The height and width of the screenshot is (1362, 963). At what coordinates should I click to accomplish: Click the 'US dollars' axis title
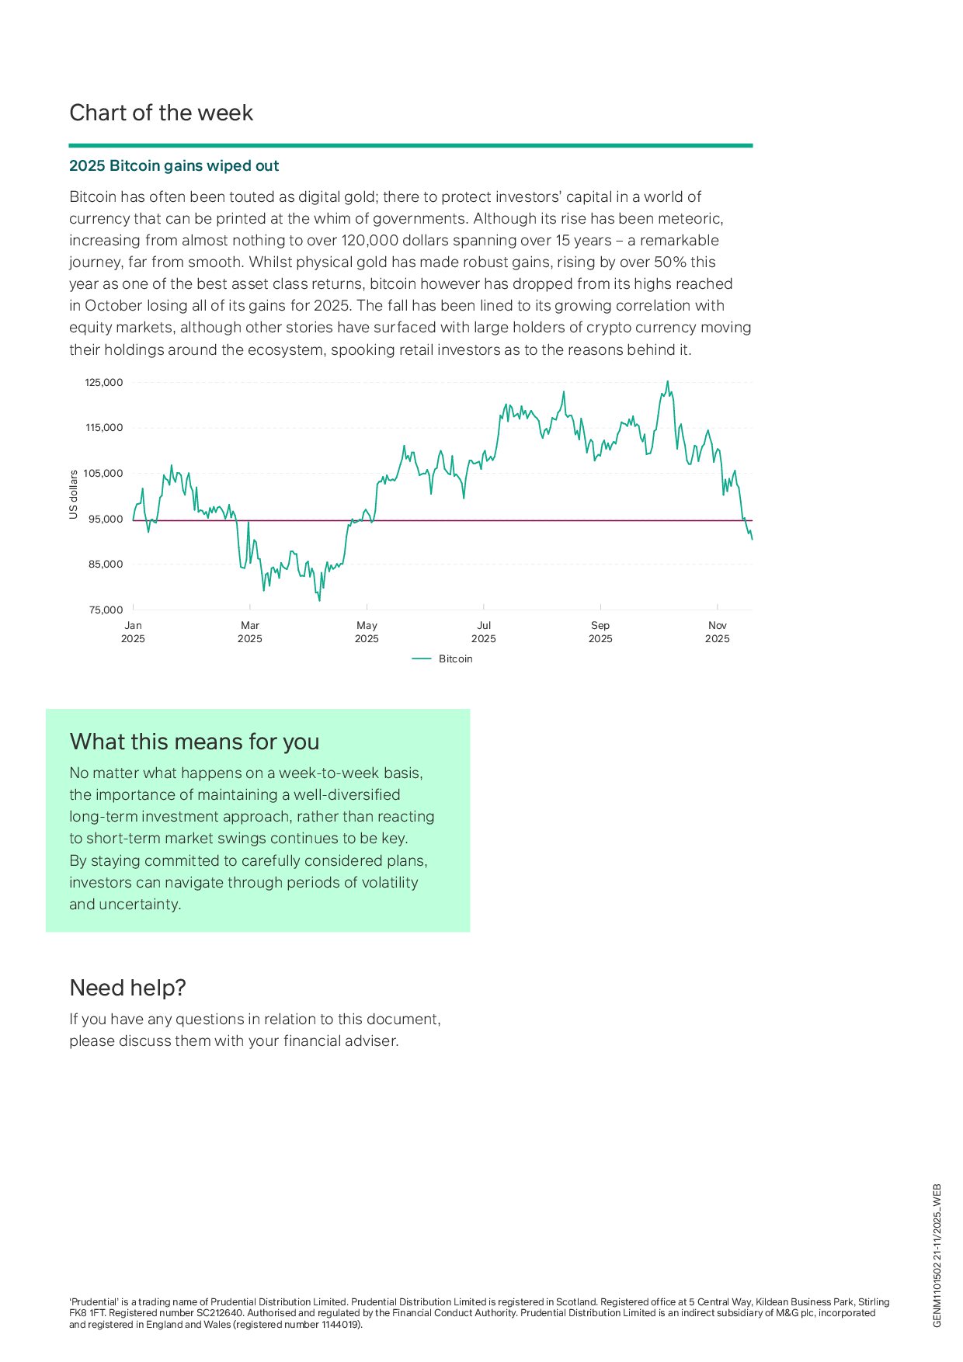pyautogui.click(x=74, y=495)
